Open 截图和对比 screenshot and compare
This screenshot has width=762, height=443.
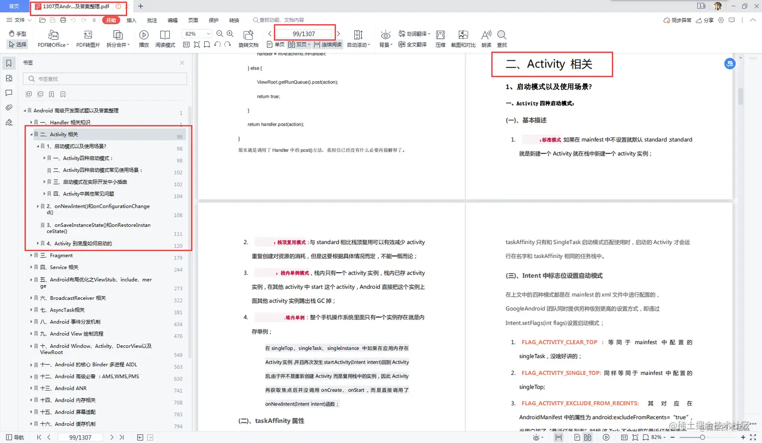[x=463, y=39]
